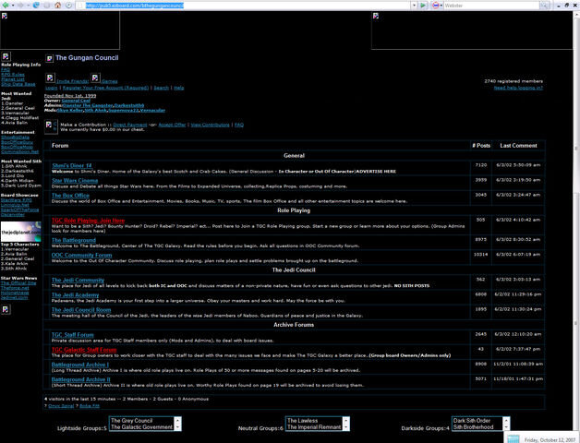
Task: Open Battleground Archive II forum
Action: click(80, 379)
